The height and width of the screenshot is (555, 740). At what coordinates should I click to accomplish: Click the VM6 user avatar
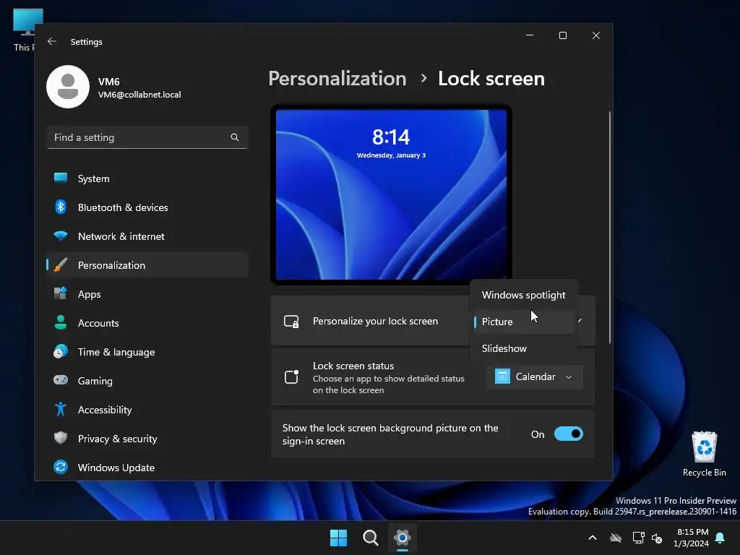point(68,87)
